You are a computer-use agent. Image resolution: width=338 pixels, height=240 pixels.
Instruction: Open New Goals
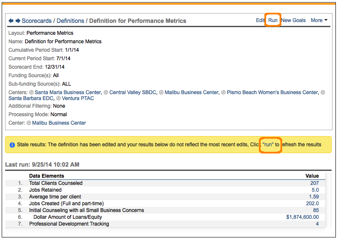click(x=293, y=20)
